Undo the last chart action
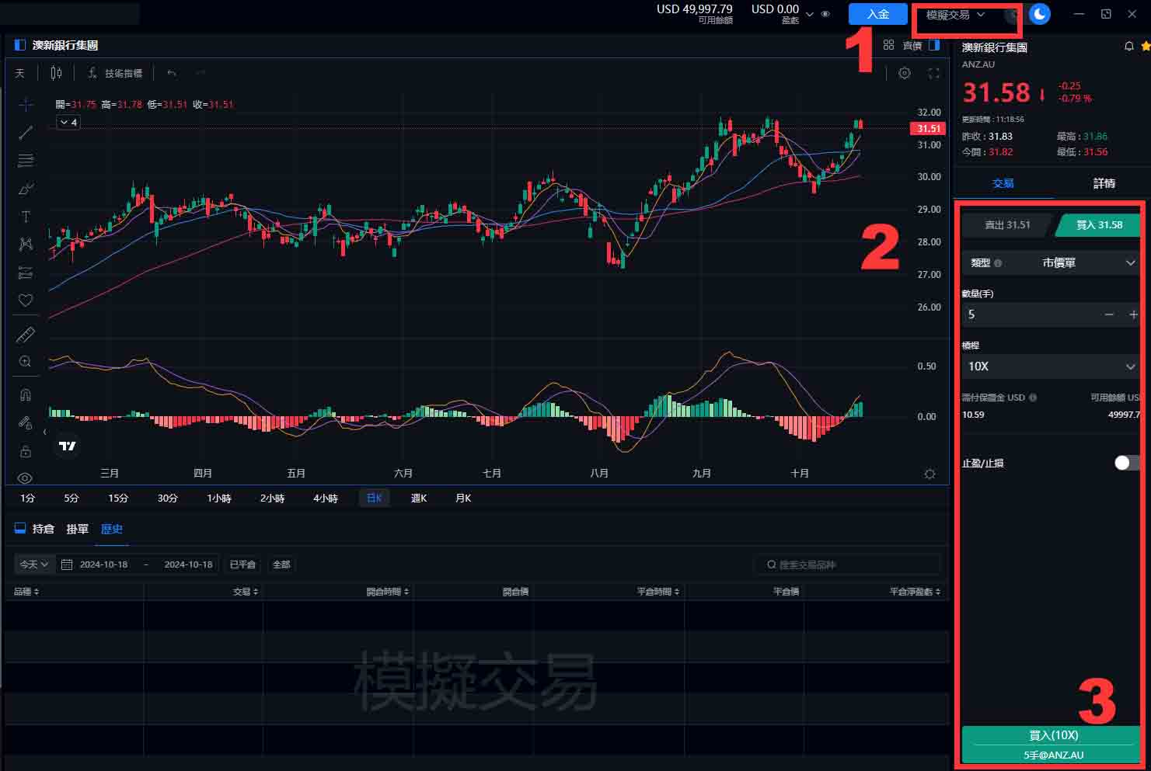1151x771 pixels. (x=172, y=73)
